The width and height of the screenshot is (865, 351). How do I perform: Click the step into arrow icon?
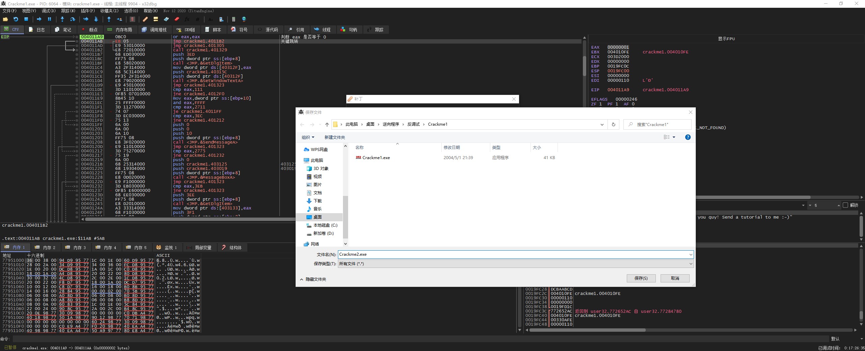point(62,19)
